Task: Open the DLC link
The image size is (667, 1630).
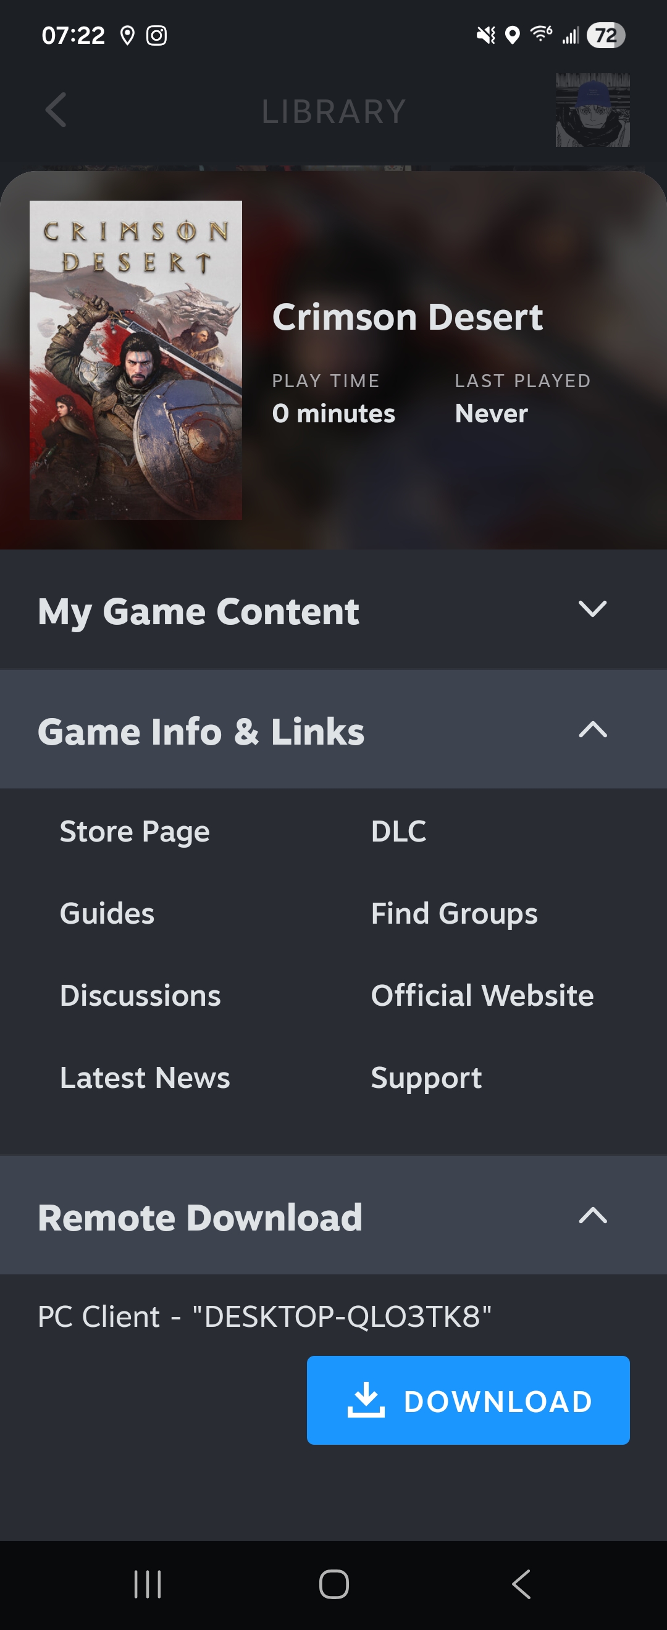Action: tap(399, 831)
